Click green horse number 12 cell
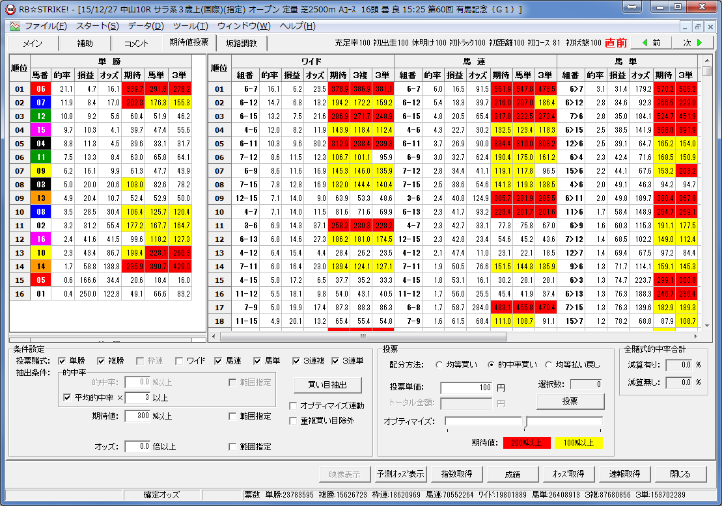 [40, 116]
